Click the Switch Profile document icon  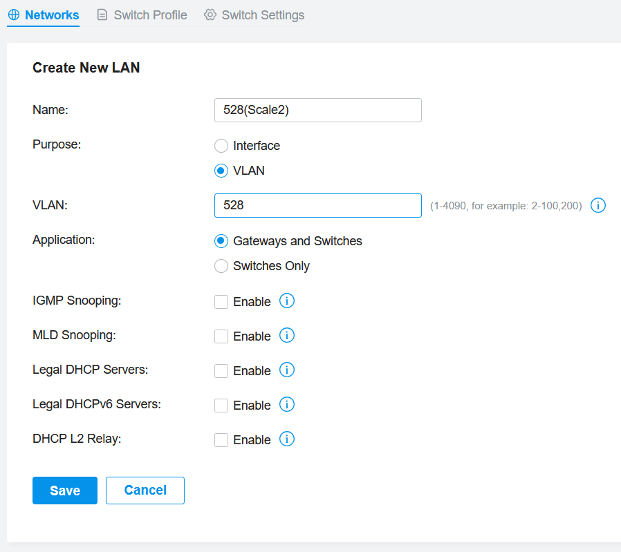click(x=102, y=15)
